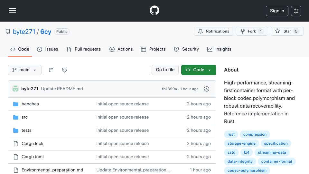Image resolution: width=309 pixels, height=174 pixels.
Task: Open src row's Initial open source release commit
Action: 123,117
